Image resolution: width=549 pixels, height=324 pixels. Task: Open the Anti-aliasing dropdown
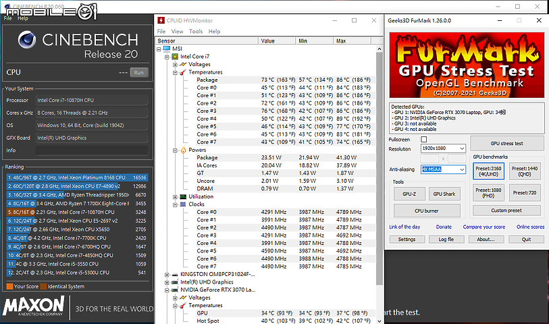pos(462,169)
